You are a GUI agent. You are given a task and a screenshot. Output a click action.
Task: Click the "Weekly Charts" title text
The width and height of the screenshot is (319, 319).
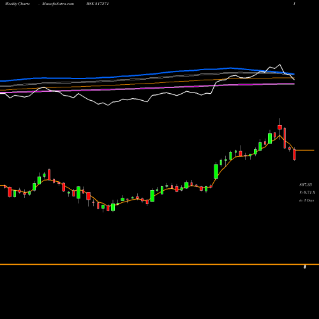(17, 4)
